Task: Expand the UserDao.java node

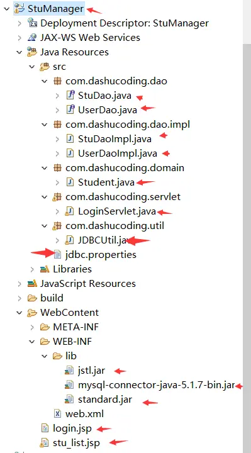Action: 57,110
